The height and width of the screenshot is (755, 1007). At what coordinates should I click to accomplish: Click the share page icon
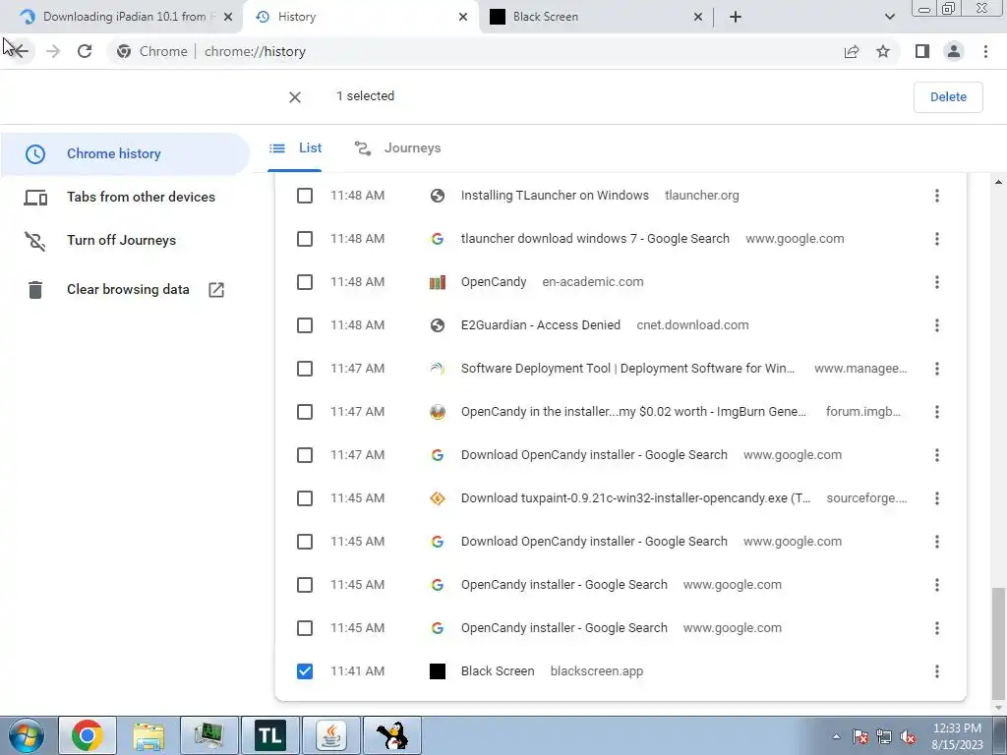coord(852,51)
